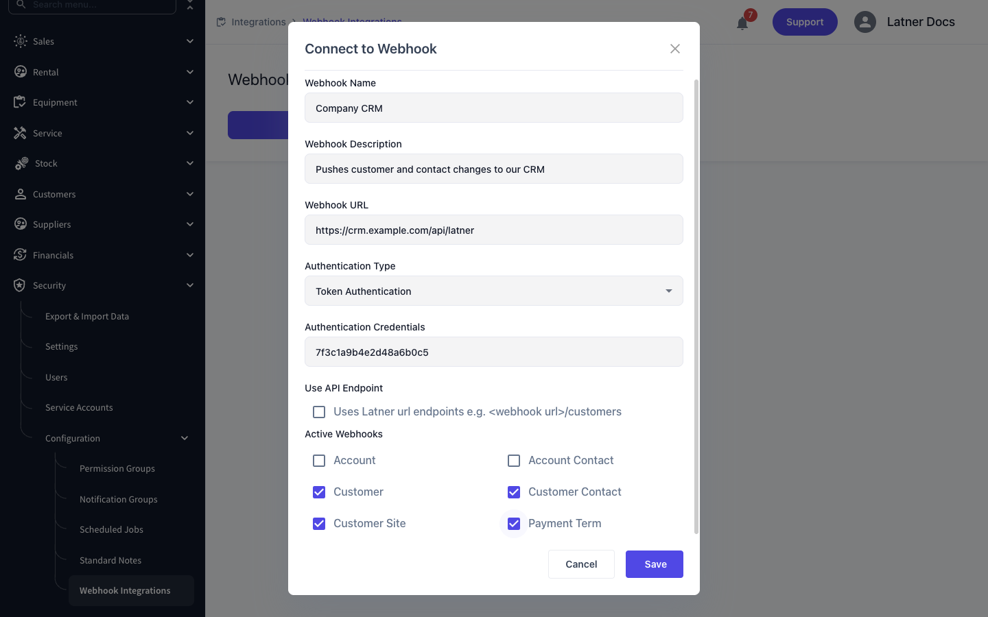The height and width of the screenshot is (617, 988).
Task: Open the Authentication Type dropdown
Action: (494, 291)
